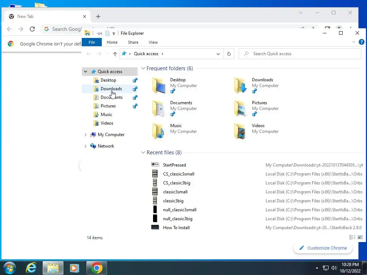Show hidden tray icons arrow
The width and height of the screenshot is (367, 275).
click(317, 268)
